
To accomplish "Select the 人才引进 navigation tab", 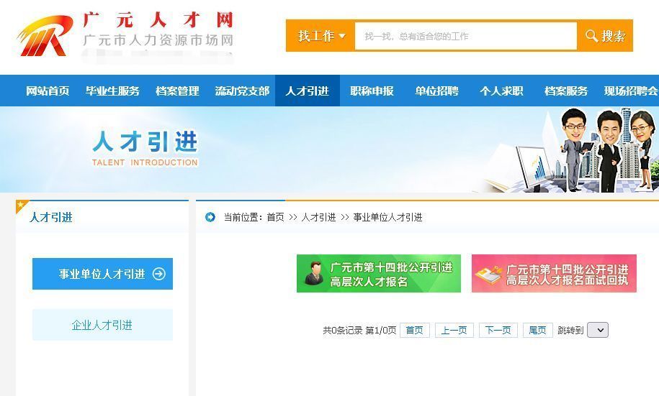I will (x=308, y=91).
